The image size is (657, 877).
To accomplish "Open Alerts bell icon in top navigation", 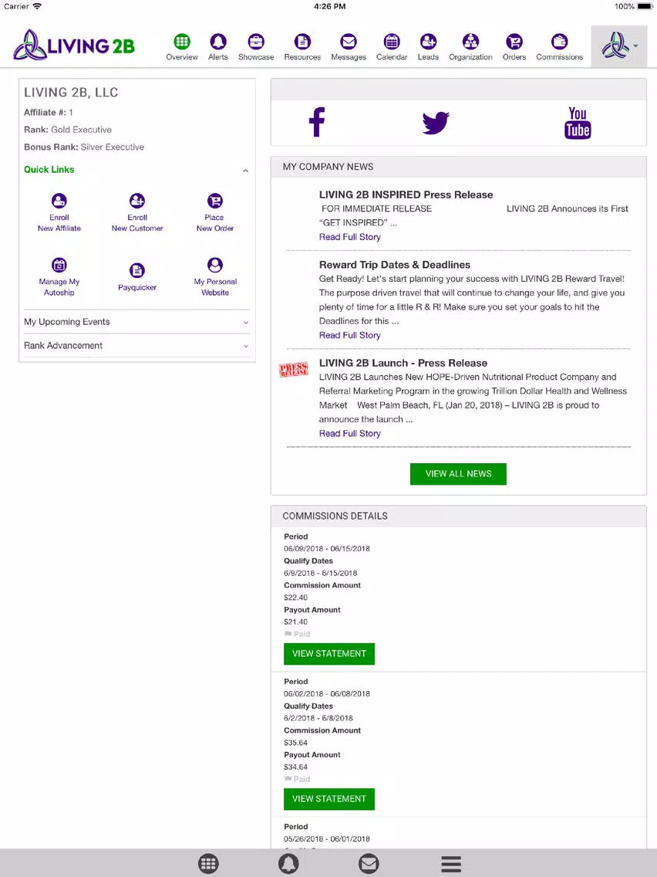I will point(218,47).
